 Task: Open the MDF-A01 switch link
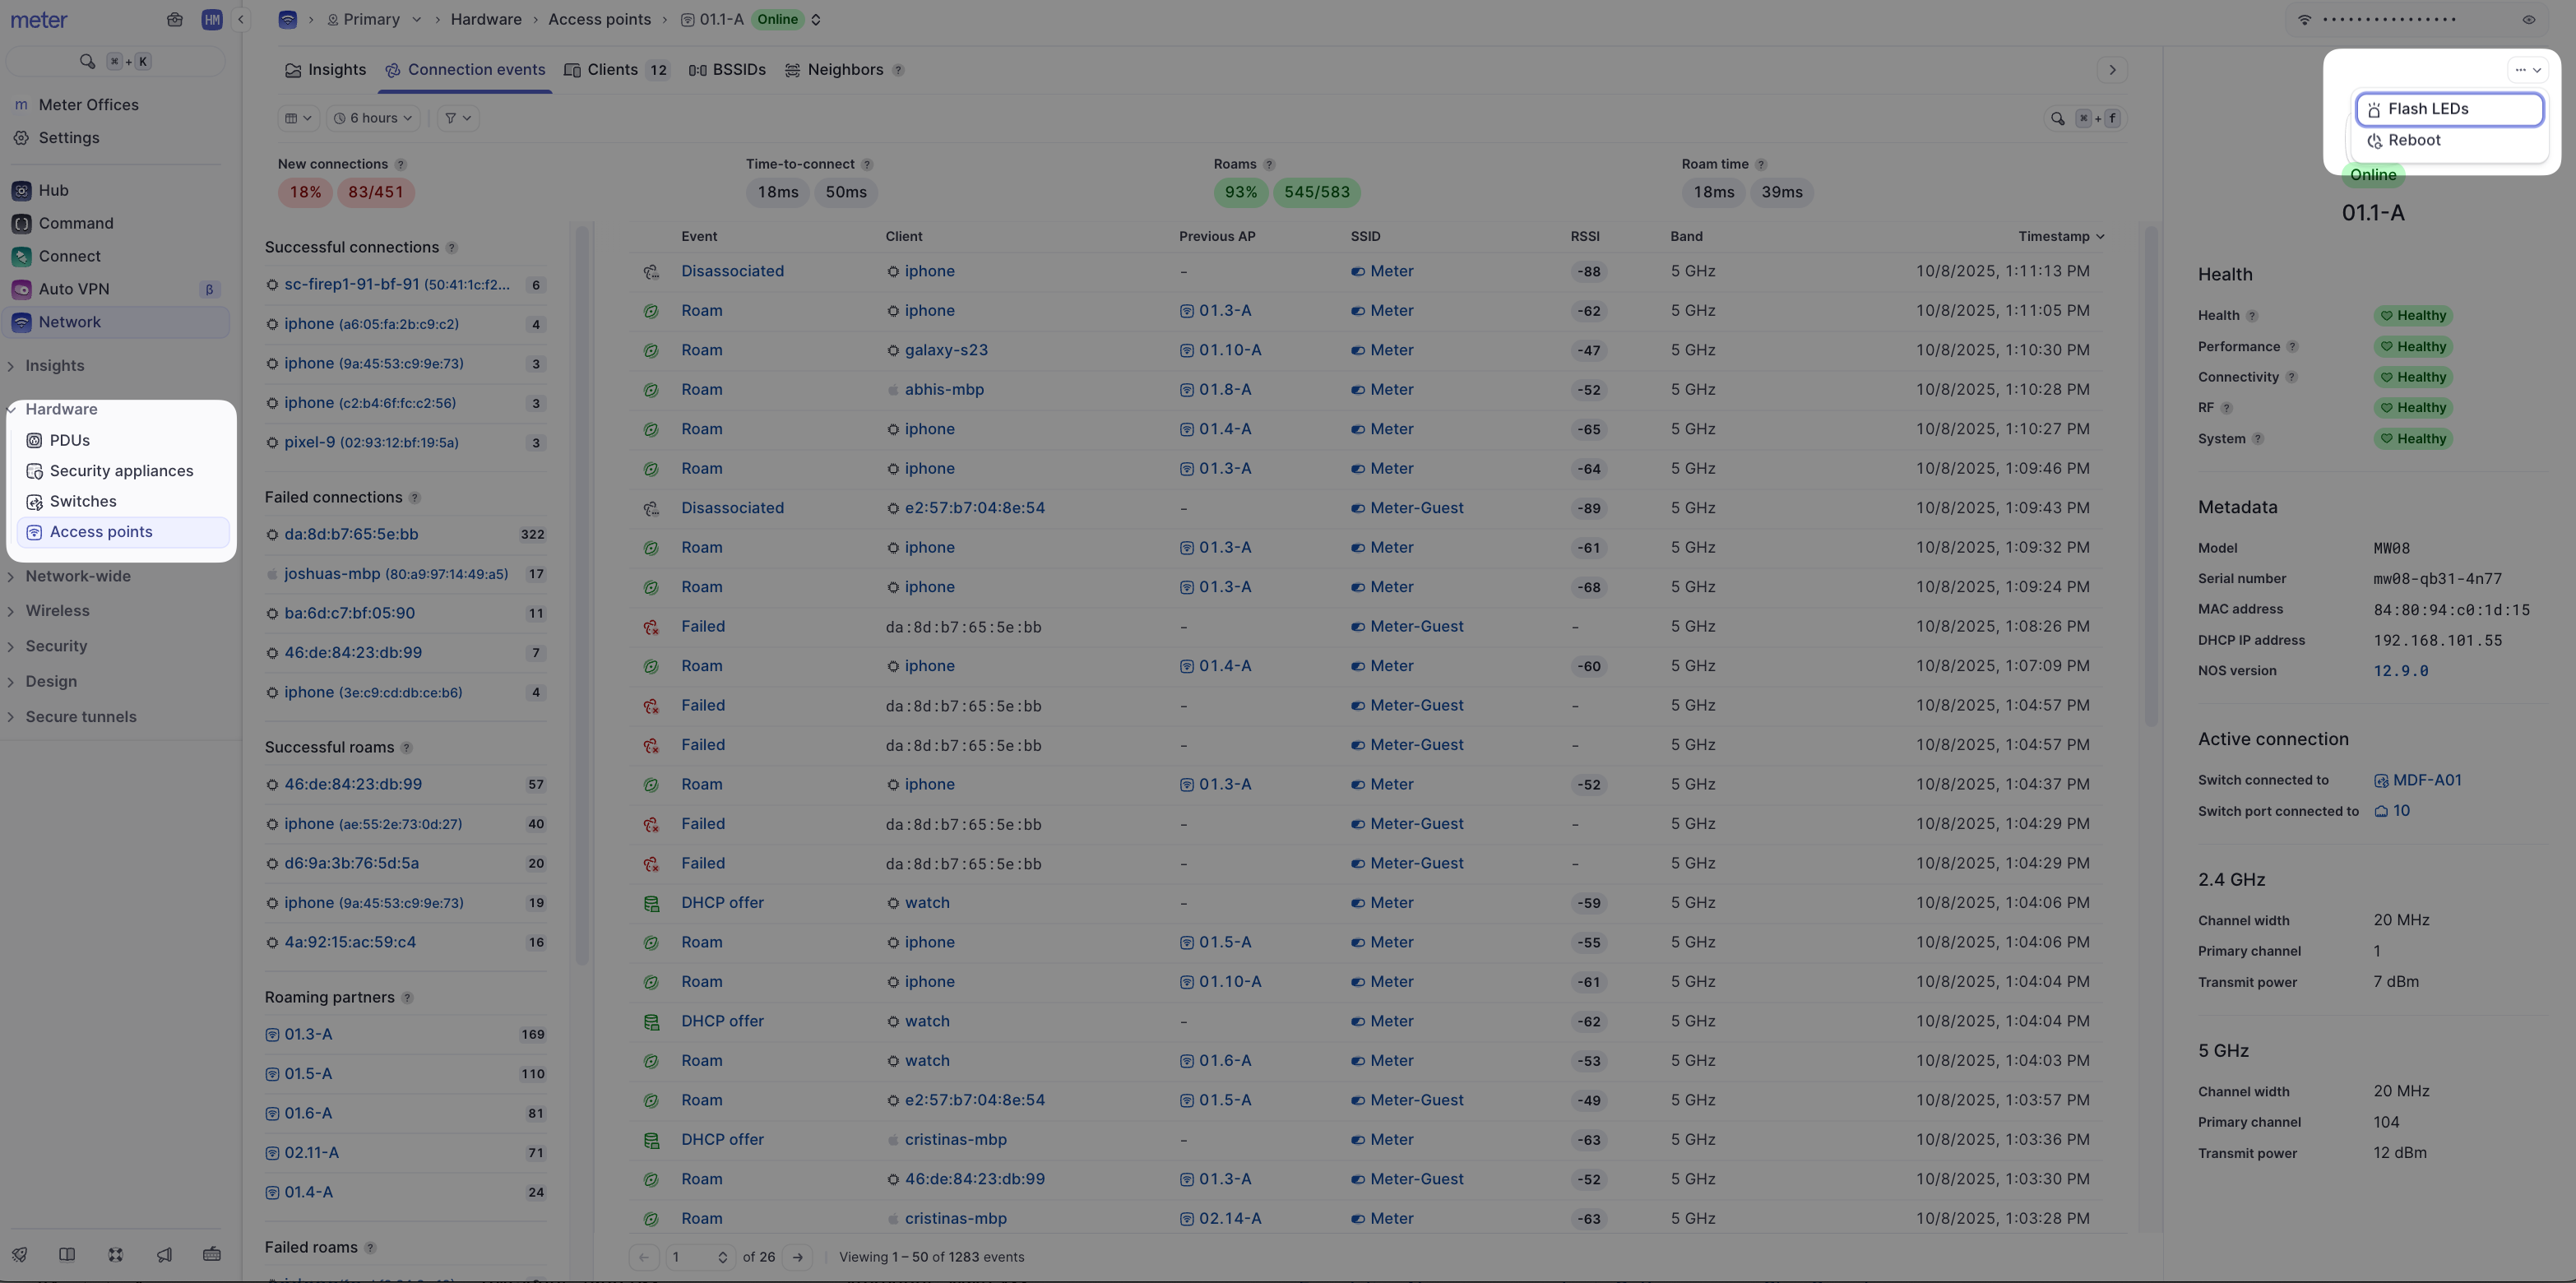pyautogui.click(x=2426, y=780)
